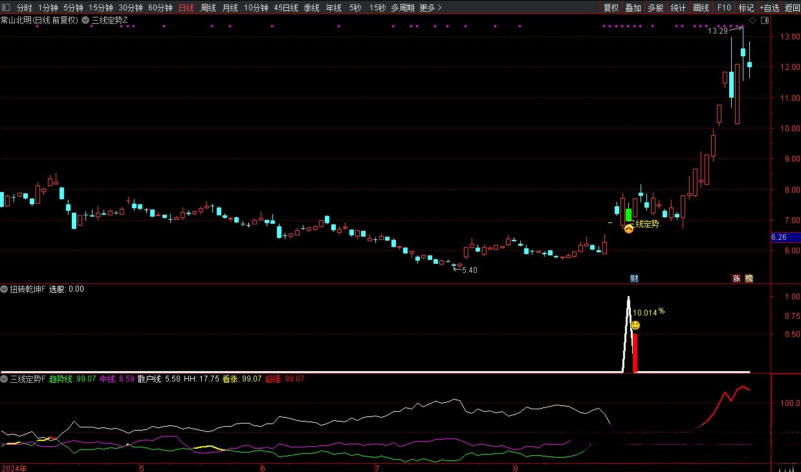Open the 扭转乾坤F indicator dropdown arrow

pos(5,289)
